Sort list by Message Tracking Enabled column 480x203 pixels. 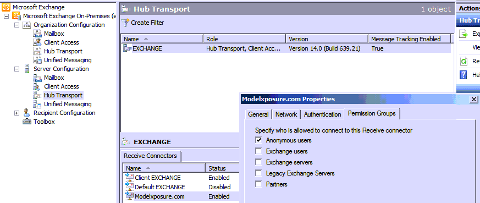[409, 39]
